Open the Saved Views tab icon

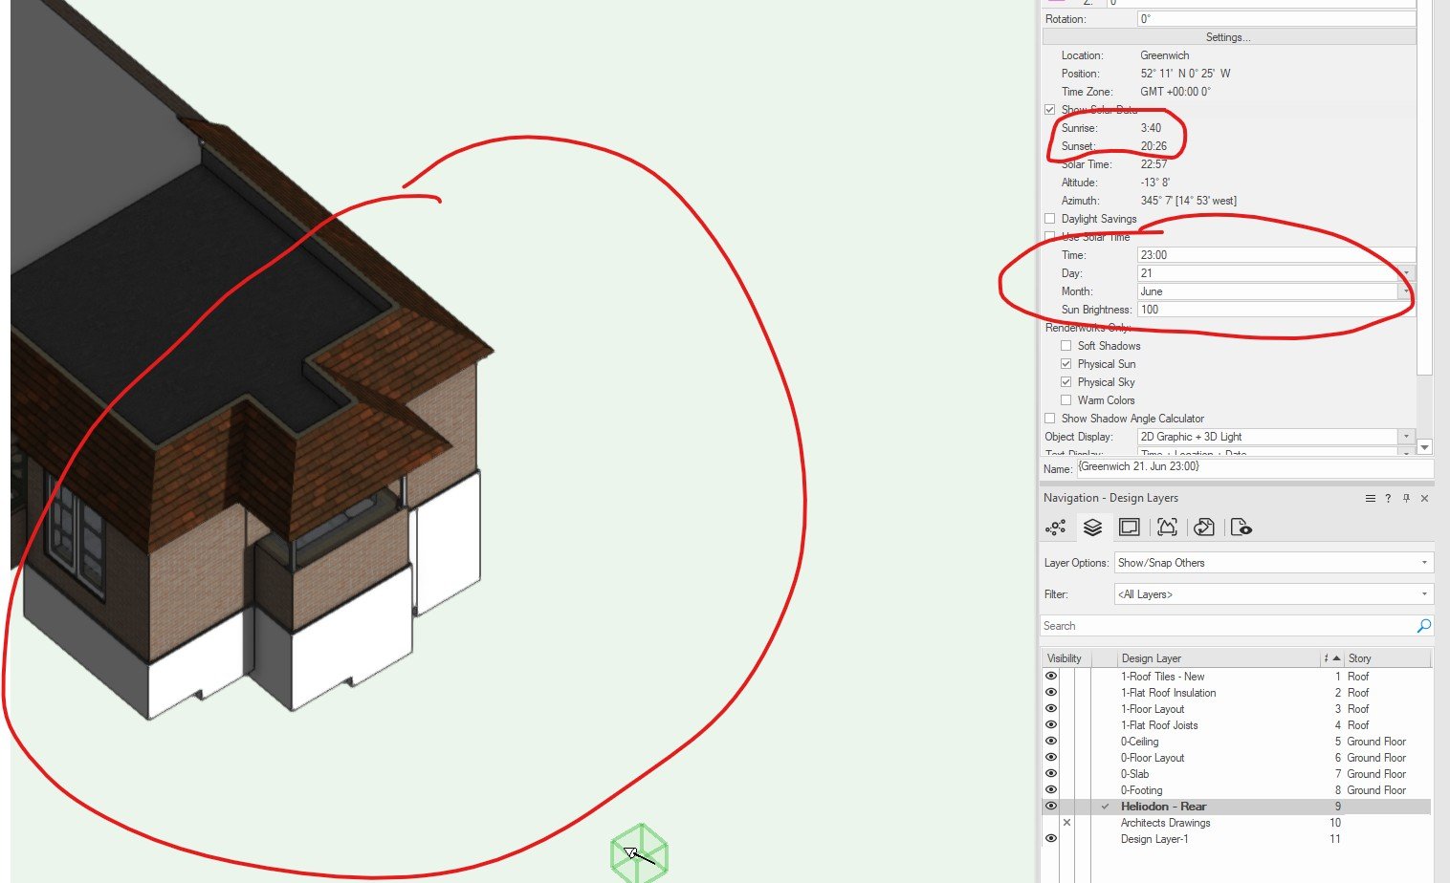click(x=1241, y=528)
